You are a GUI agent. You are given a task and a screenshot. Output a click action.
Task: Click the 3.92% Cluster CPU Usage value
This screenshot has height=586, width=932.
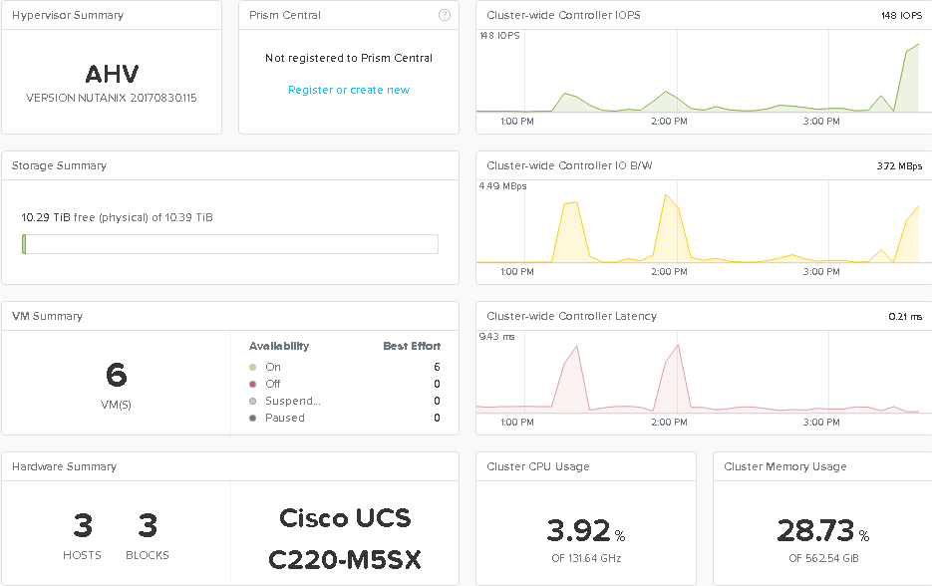[578, 530]
